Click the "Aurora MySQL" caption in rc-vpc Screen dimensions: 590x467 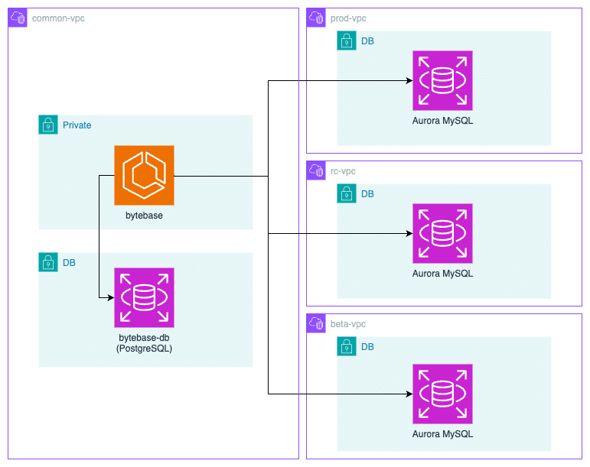[442, 274]
